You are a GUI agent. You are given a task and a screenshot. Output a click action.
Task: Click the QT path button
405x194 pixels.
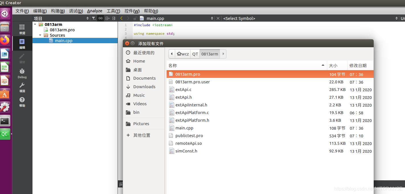tap(195, 54)
